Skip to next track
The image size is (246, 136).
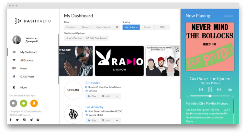tap(219, 90)
